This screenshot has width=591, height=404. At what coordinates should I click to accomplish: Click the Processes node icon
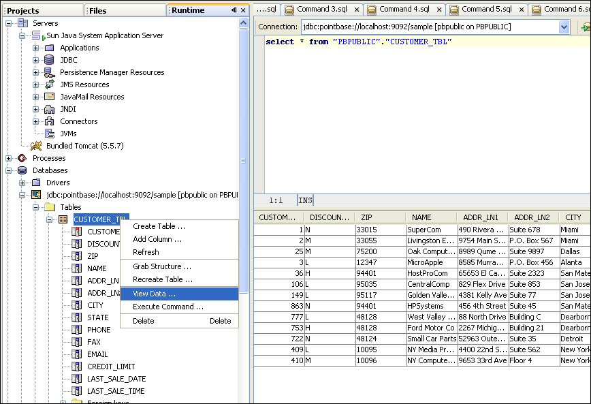click(x=22, y=158)
